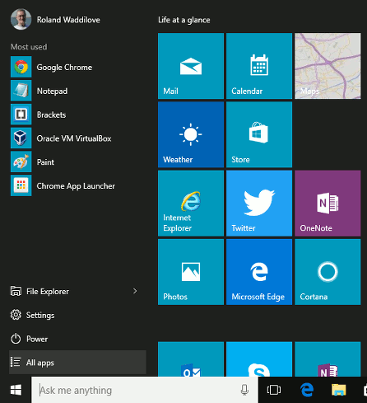
Task: Launch Google Chrome from Most used
Action: click(77, 67)
